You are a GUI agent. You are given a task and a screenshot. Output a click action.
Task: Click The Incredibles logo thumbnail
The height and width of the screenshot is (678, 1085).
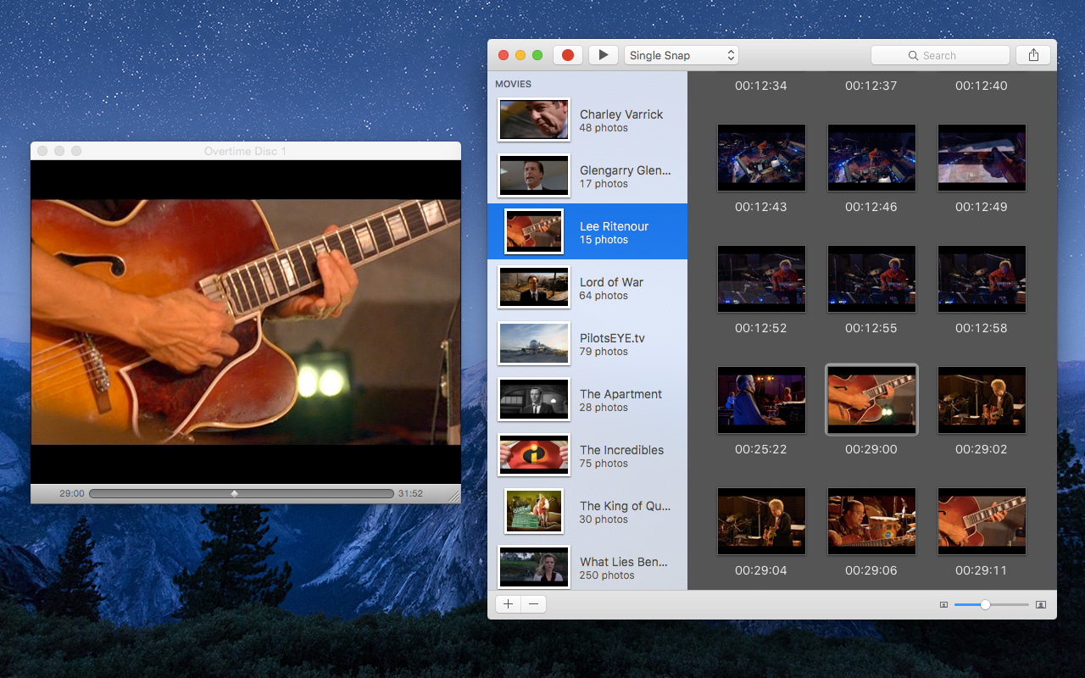(534, 456)
